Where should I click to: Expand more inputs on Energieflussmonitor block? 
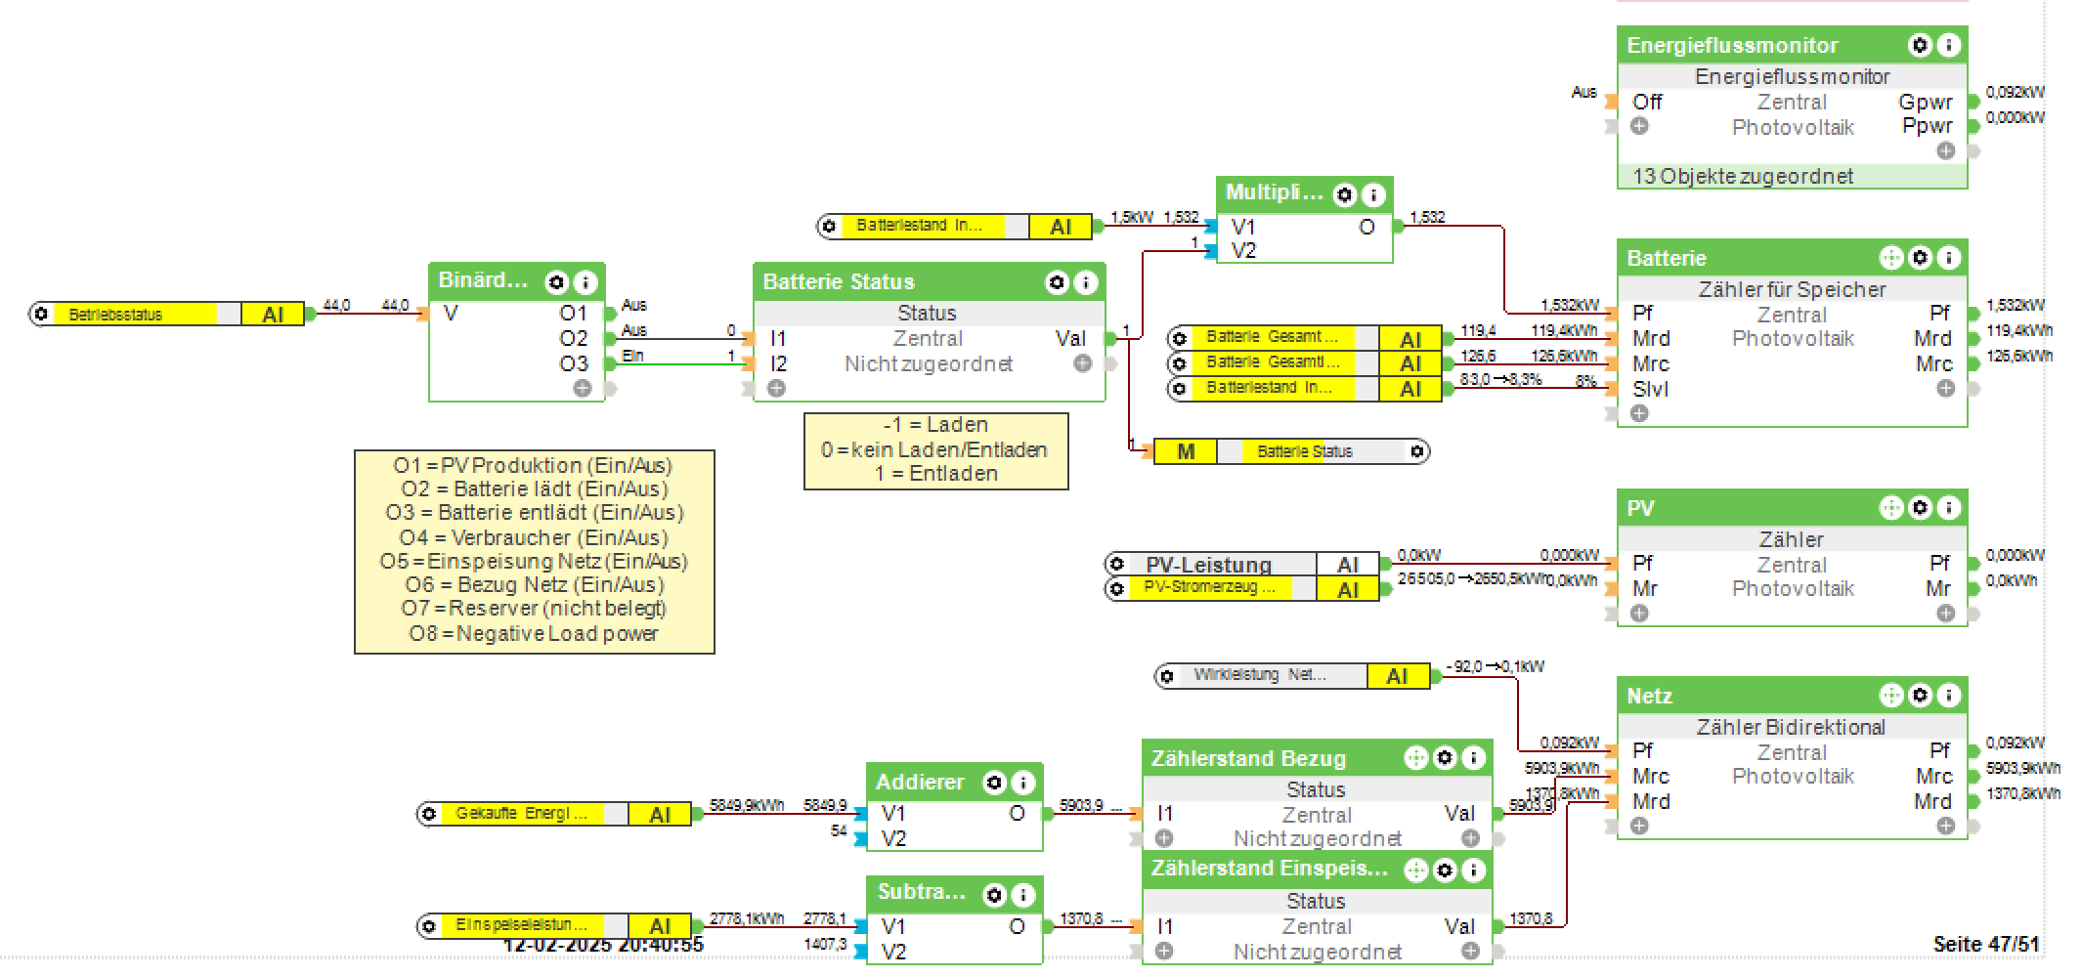click(1640, 126)
